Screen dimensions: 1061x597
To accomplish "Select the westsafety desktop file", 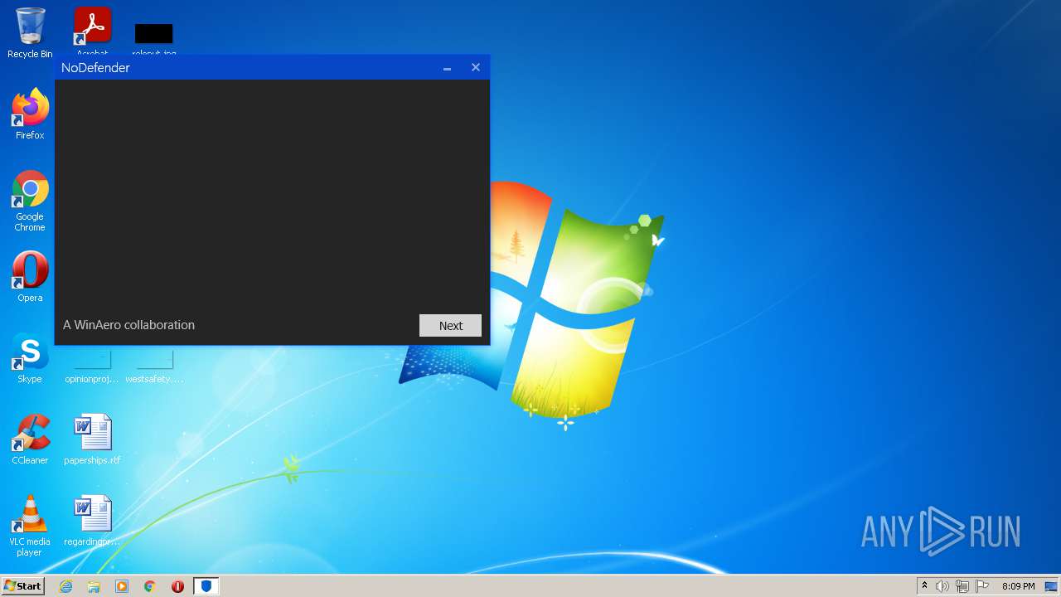I will coord(154,366).
